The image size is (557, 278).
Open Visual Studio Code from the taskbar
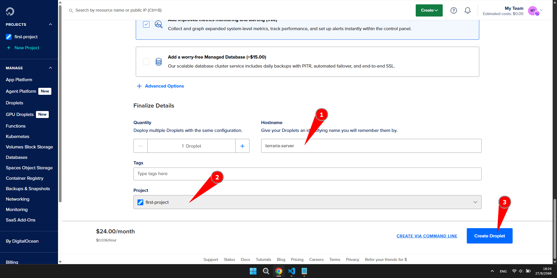[x=292, y=271]
